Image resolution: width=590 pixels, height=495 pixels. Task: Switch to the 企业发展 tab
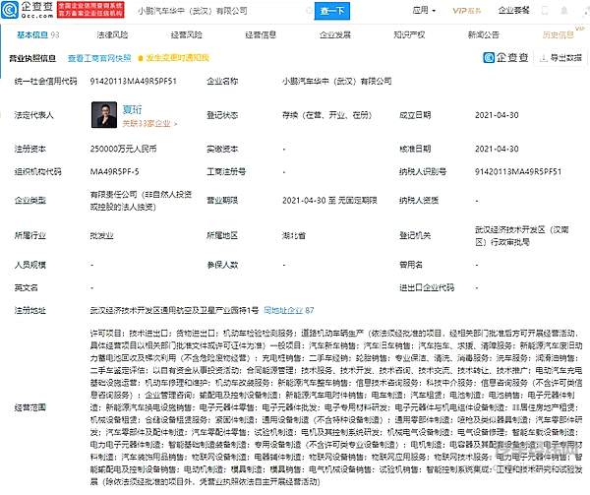tap(335, 34)
